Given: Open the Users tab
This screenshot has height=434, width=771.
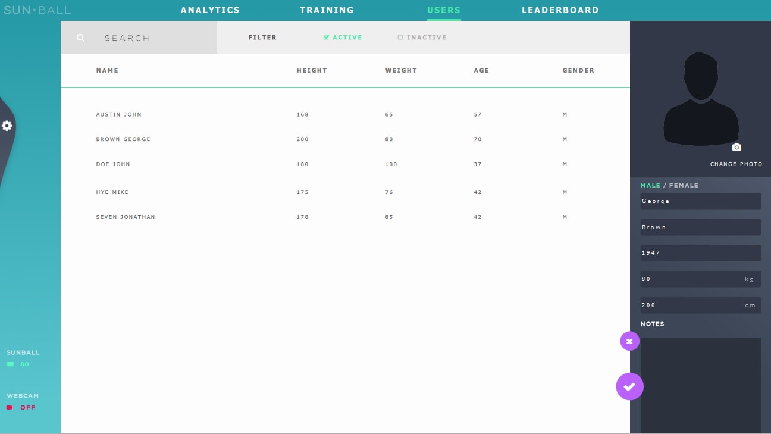Looking at the screenshot, I should [x=444, y=10].
